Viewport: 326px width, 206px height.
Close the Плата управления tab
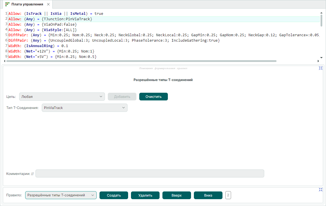[x=48, y=4]
